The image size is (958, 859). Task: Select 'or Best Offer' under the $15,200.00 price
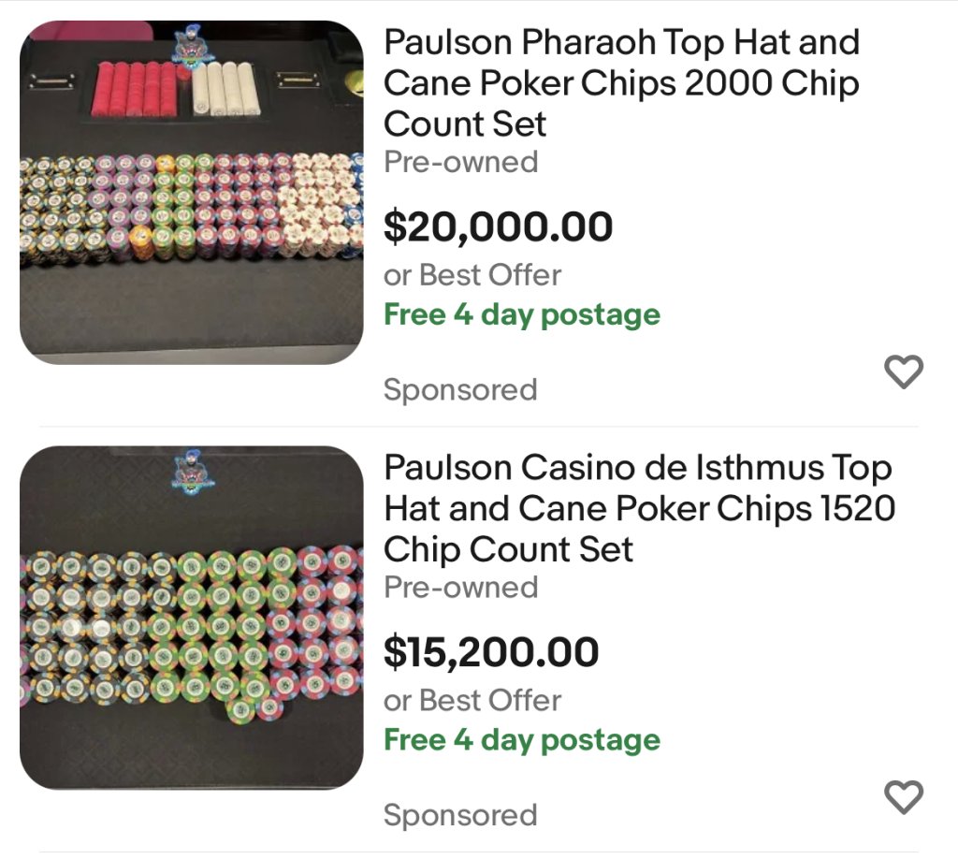coord(472,700)
